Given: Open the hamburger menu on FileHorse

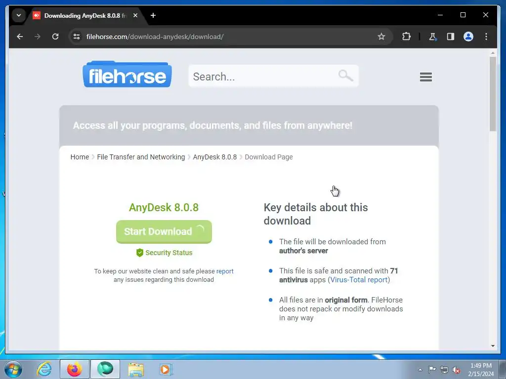Looking at the screenshot, I should pos(425,76).
